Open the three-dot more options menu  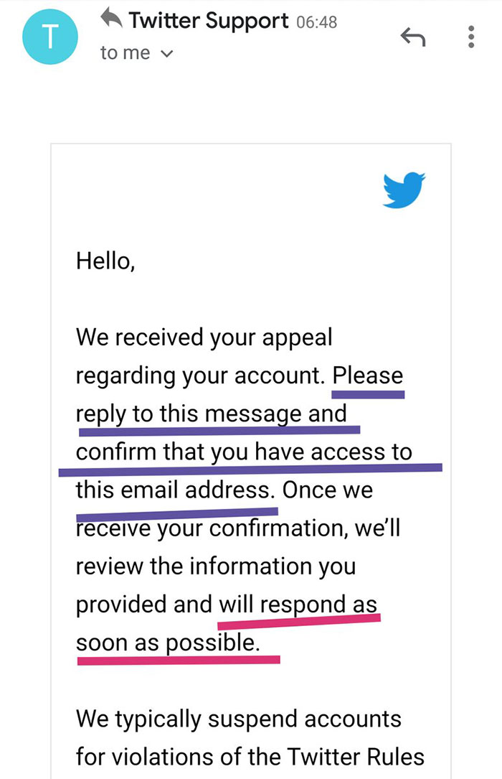tap(471, 37)
